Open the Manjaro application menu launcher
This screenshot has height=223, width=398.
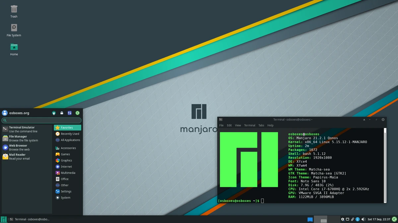[x=4, y=219]
